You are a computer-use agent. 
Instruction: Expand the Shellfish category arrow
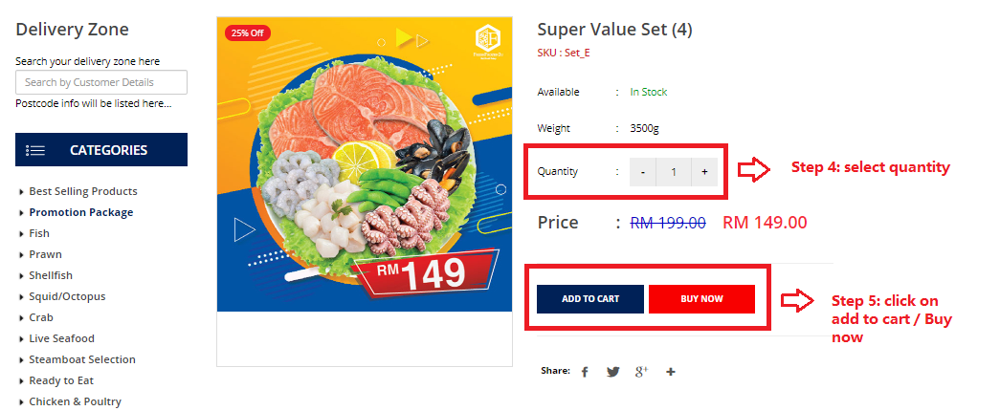pyautogui.click(x=22, y=276)
